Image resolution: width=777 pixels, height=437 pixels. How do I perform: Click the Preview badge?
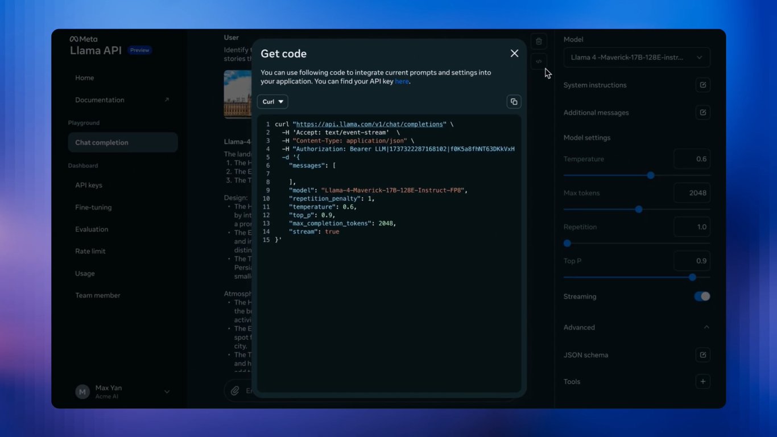click(x=139, y=50)
